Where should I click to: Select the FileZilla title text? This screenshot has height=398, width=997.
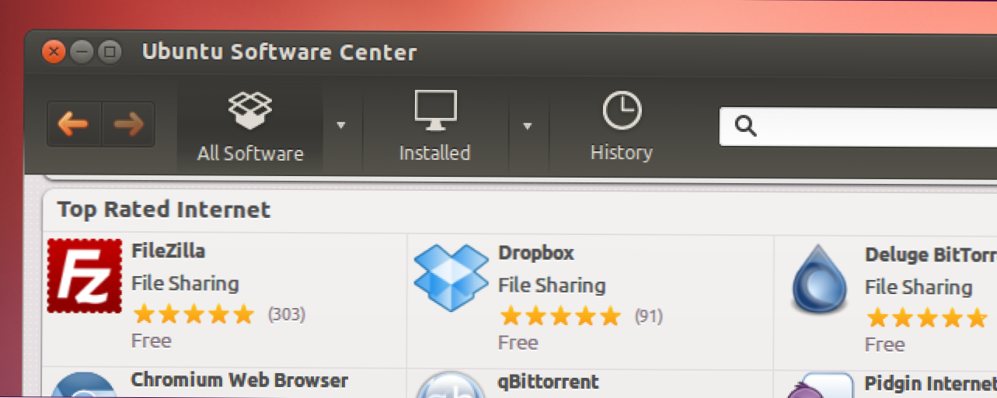pyautogui.click(x=169, y=251)
